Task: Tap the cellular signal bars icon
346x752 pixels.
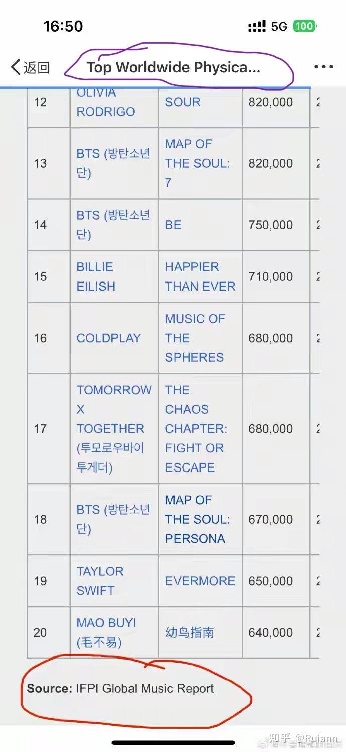Action: pyautogui.click(x=257, y=26)
